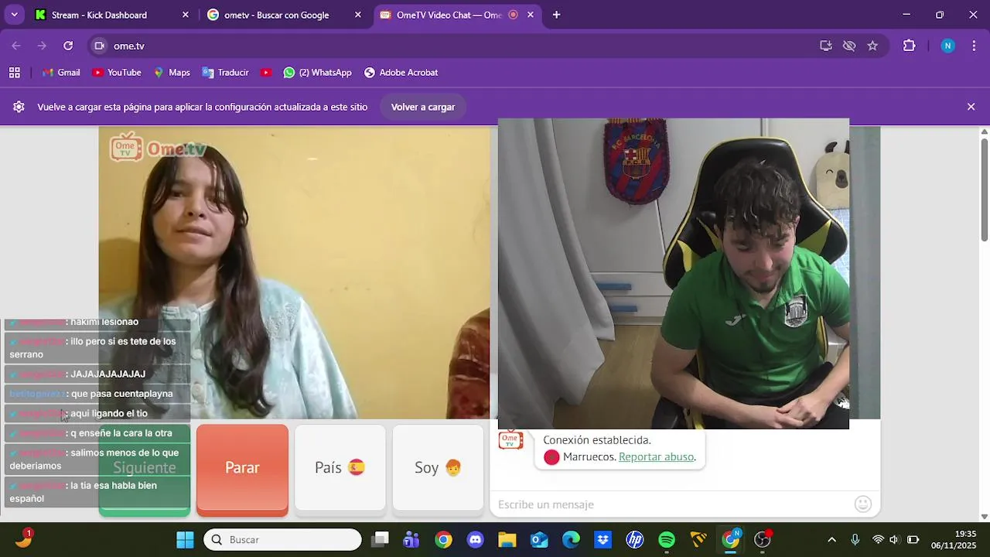Open camera site information icon in address bar
Viewport: 990px width, 557px height.
[x=99, y=46]
